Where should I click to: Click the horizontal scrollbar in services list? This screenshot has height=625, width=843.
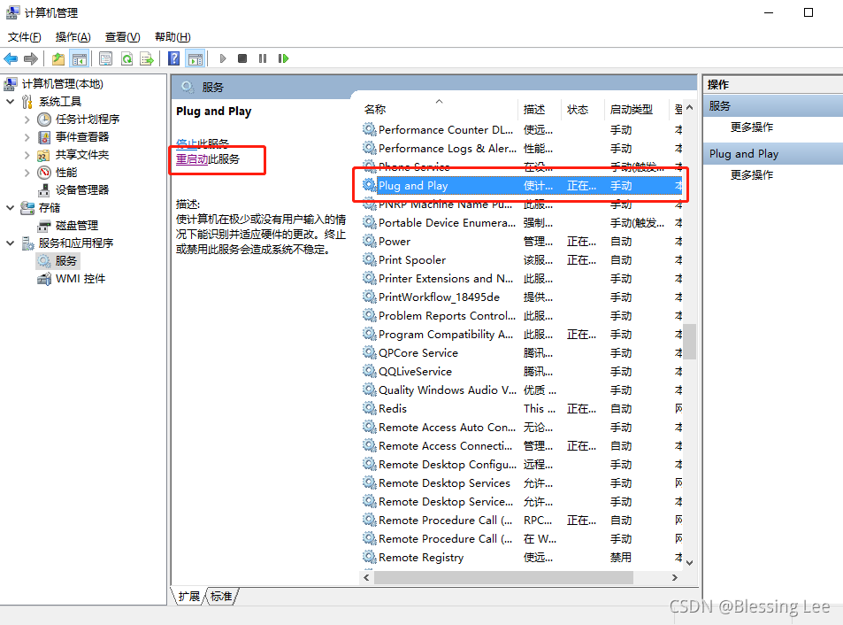(x=503, y=577)
